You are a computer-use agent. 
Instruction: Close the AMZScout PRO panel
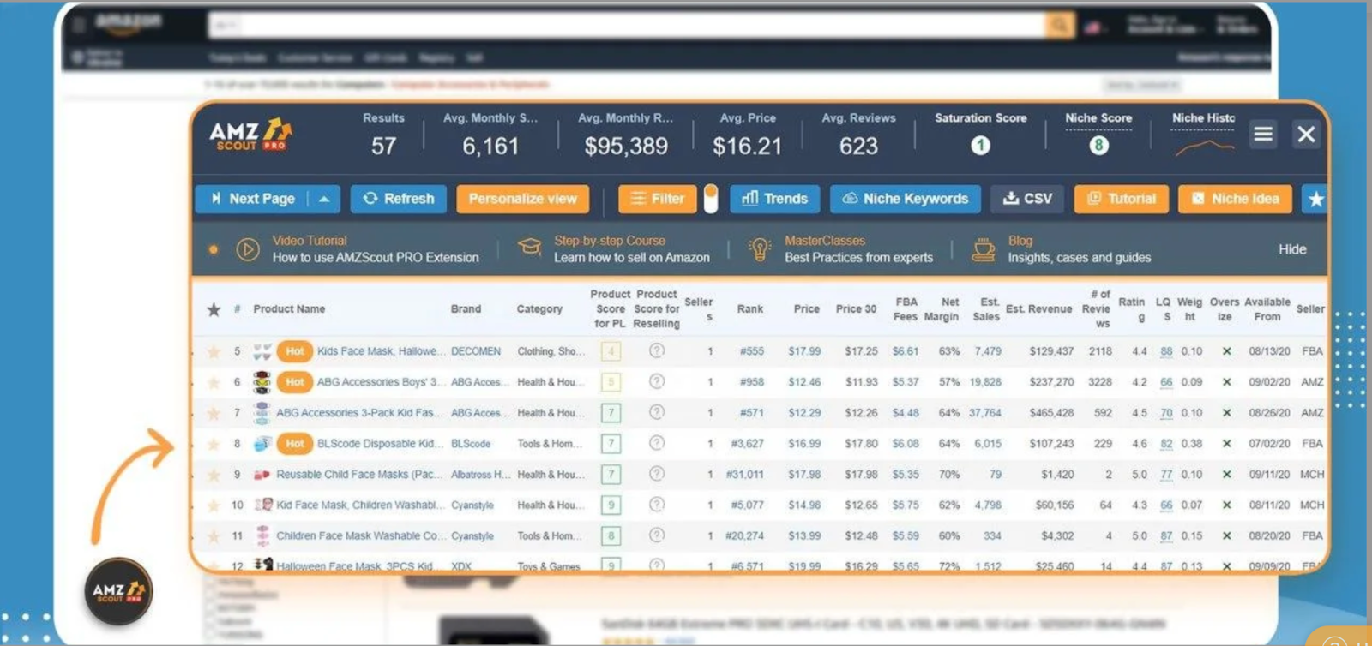click(1306, 135)
